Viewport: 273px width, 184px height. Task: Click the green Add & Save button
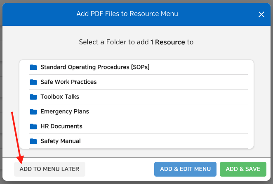pos(243,169)
